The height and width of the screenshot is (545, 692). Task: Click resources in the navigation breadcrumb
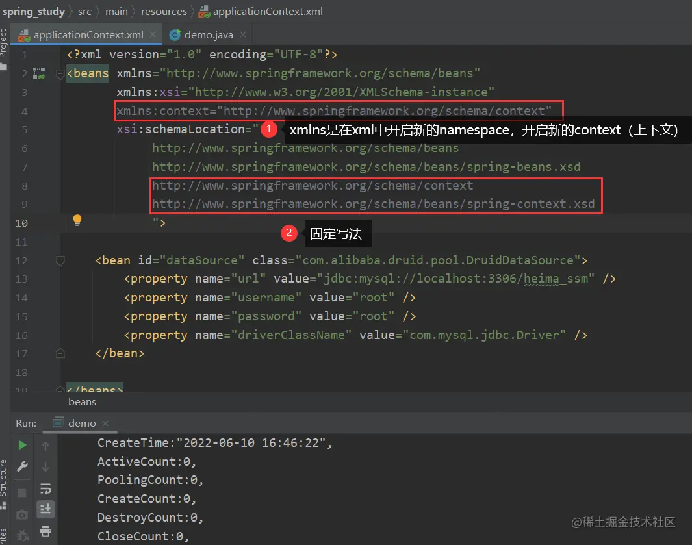click(x=164, y=12)
